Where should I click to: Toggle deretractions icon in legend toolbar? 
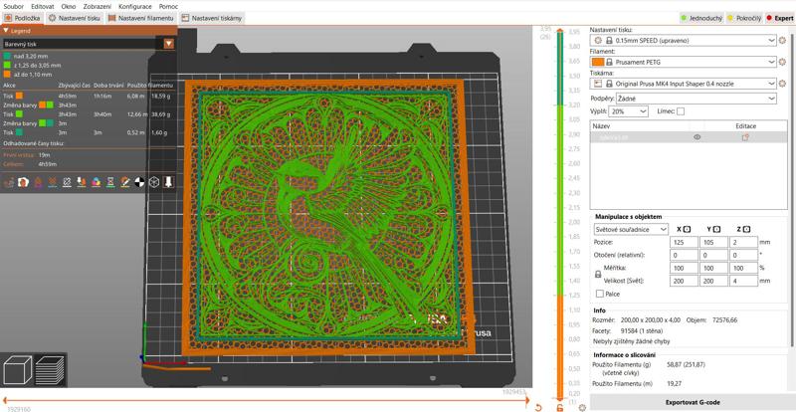pyautogui.click(x=52, y=182)
